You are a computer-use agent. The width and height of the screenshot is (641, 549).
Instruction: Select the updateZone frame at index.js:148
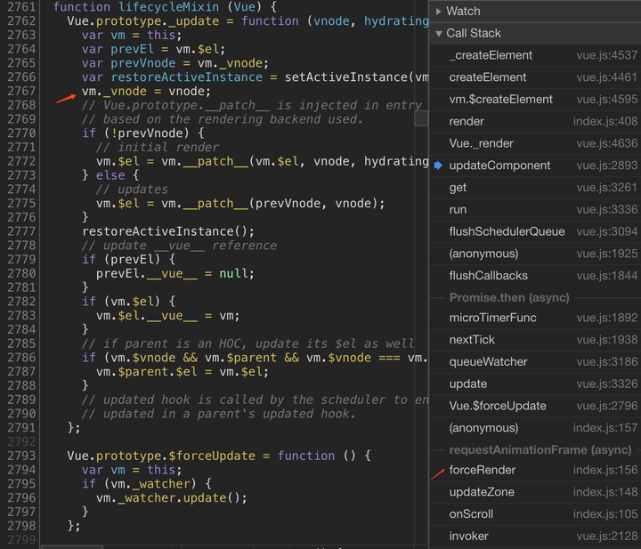[x=535, y=492]
